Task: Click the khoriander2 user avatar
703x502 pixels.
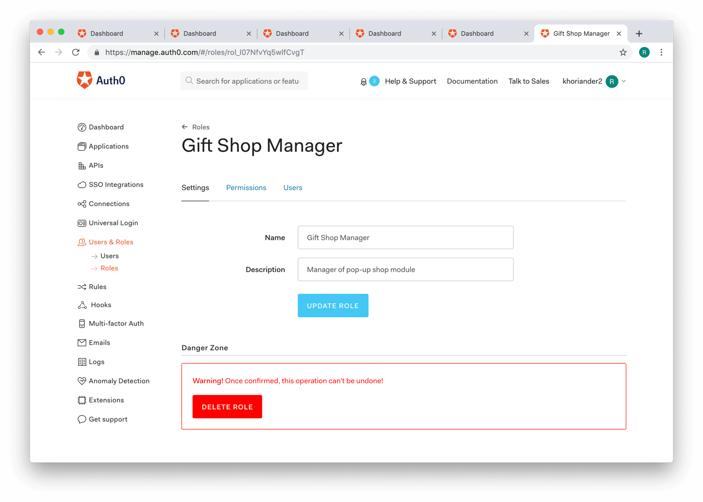Action: (612, 81)
